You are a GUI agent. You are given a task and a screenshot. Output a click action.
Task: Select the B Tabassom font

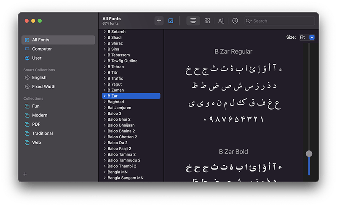(131, 55)
